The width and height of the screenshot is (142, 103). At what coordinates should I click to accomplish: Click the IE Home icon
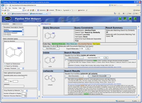(115, 13)
